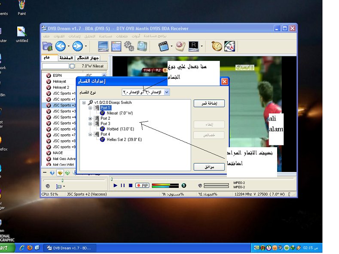Open the ملف menu

(46, 36)
